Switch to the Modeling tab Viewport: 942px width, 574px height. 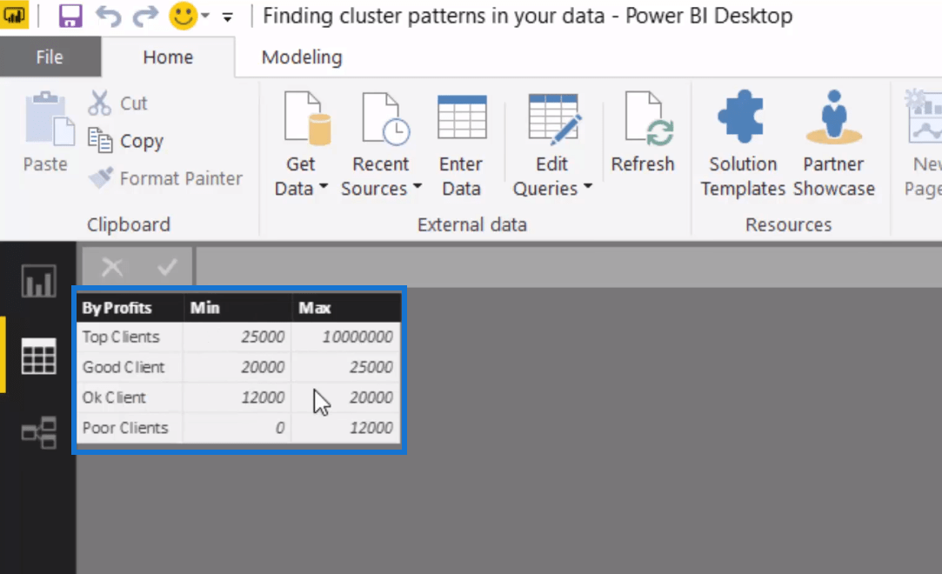[x=302, y=57]
